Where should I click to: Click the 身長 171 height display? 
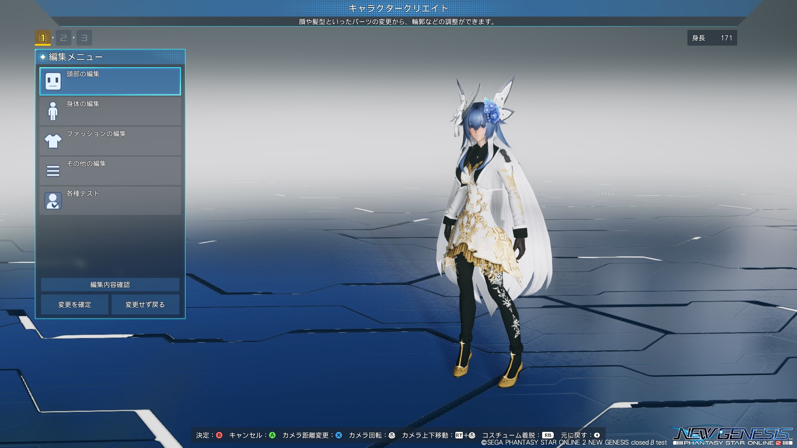coord(712,38)
